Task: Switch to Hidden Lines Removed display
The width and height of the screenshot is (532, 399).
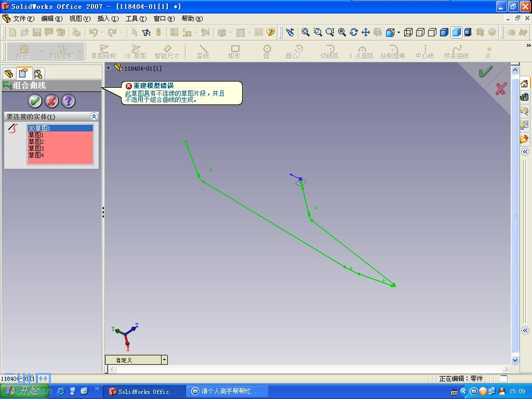Action: (432, 32)
